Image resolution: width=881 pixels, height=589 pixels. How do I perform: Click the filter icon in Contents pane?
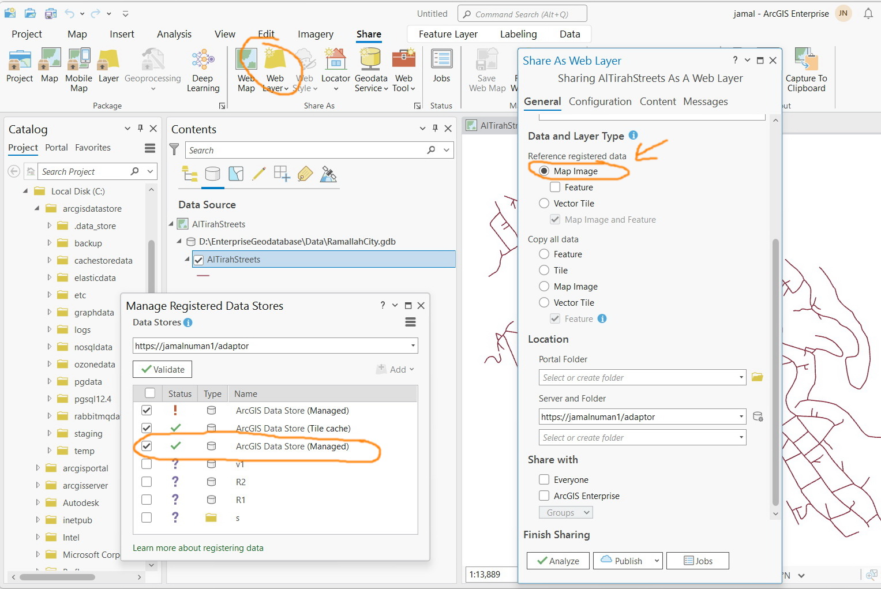(174, 150)
